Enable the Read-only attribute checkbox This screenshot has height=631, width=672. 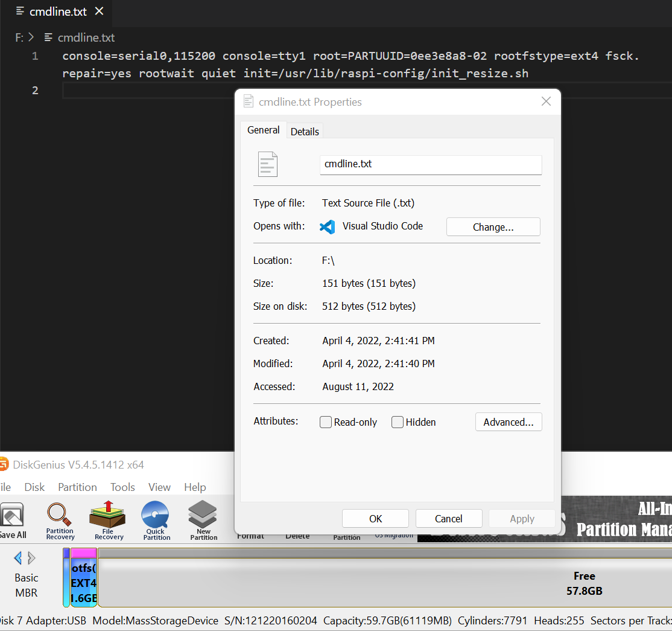[x=326, y=422]
